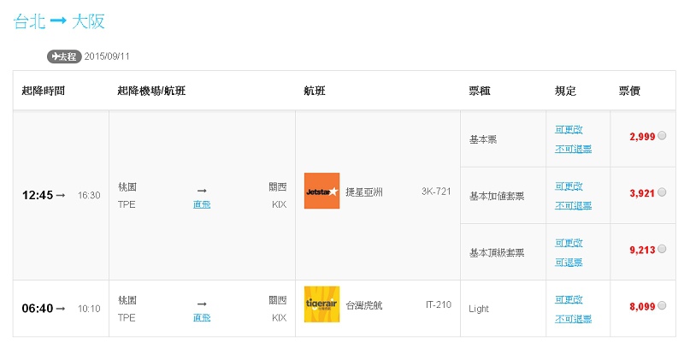Select the 3,921 基本加值套票 fare option
This screenshot has height=360, width=684.
pyautogui.click(x=663, y=193)
